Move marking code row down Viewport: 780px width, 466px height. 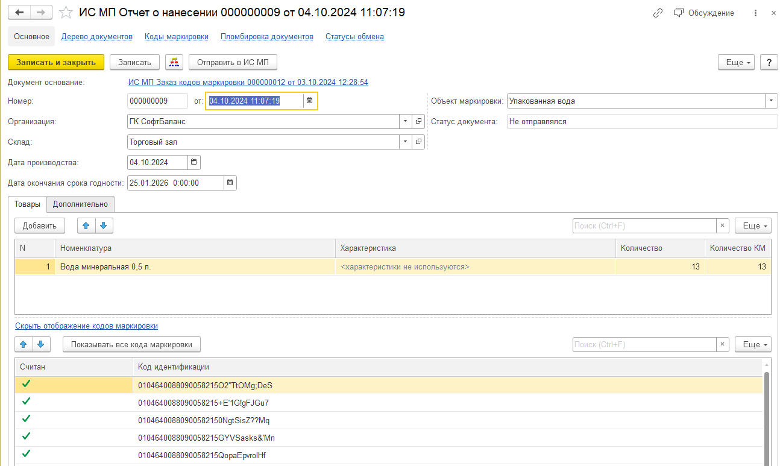40,344
